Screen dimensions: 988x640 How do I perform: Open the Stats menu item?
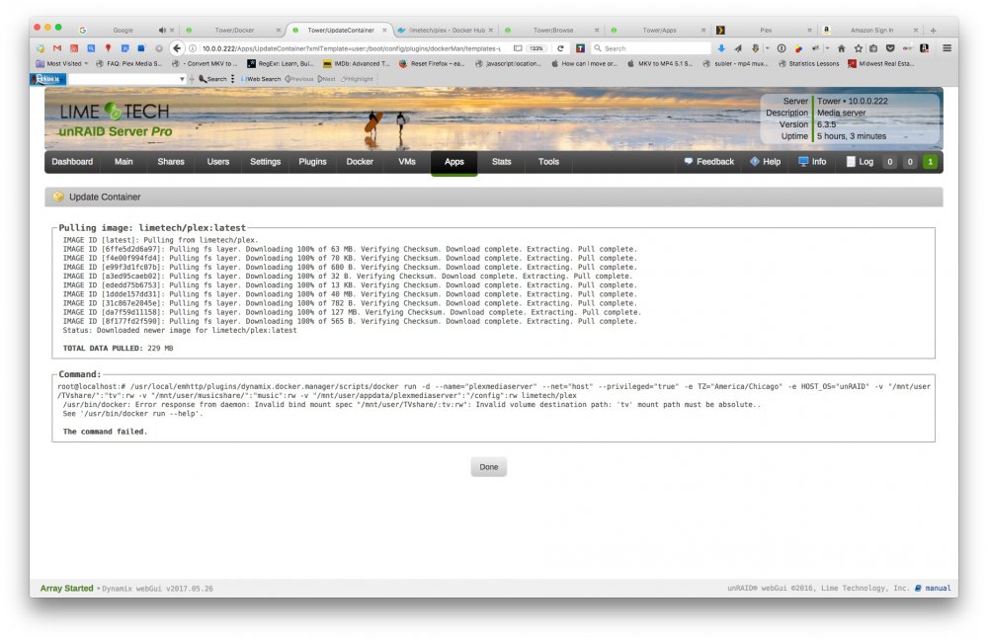pos(502,162)
